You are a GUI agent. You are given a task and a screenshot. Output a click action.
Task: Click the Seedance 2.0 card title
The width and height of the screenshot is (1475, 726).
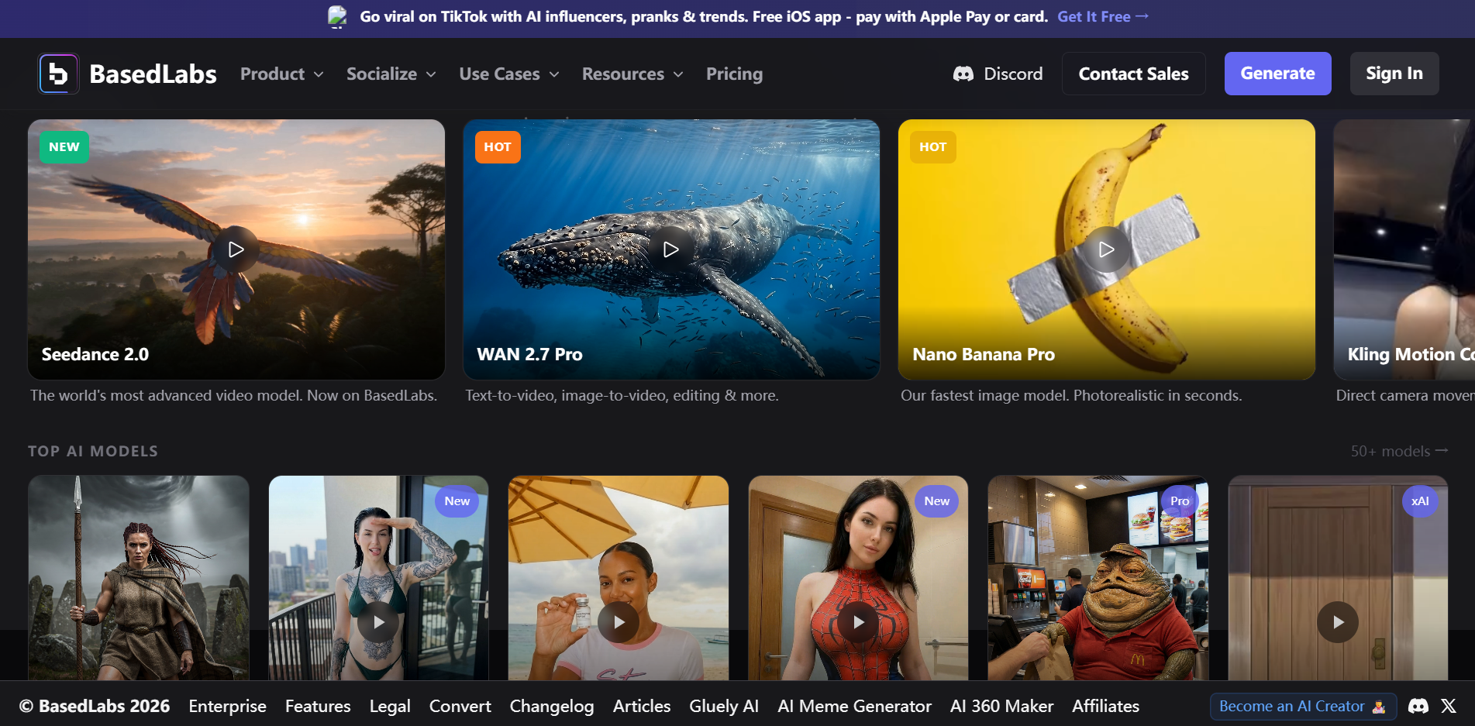point(95,354)
